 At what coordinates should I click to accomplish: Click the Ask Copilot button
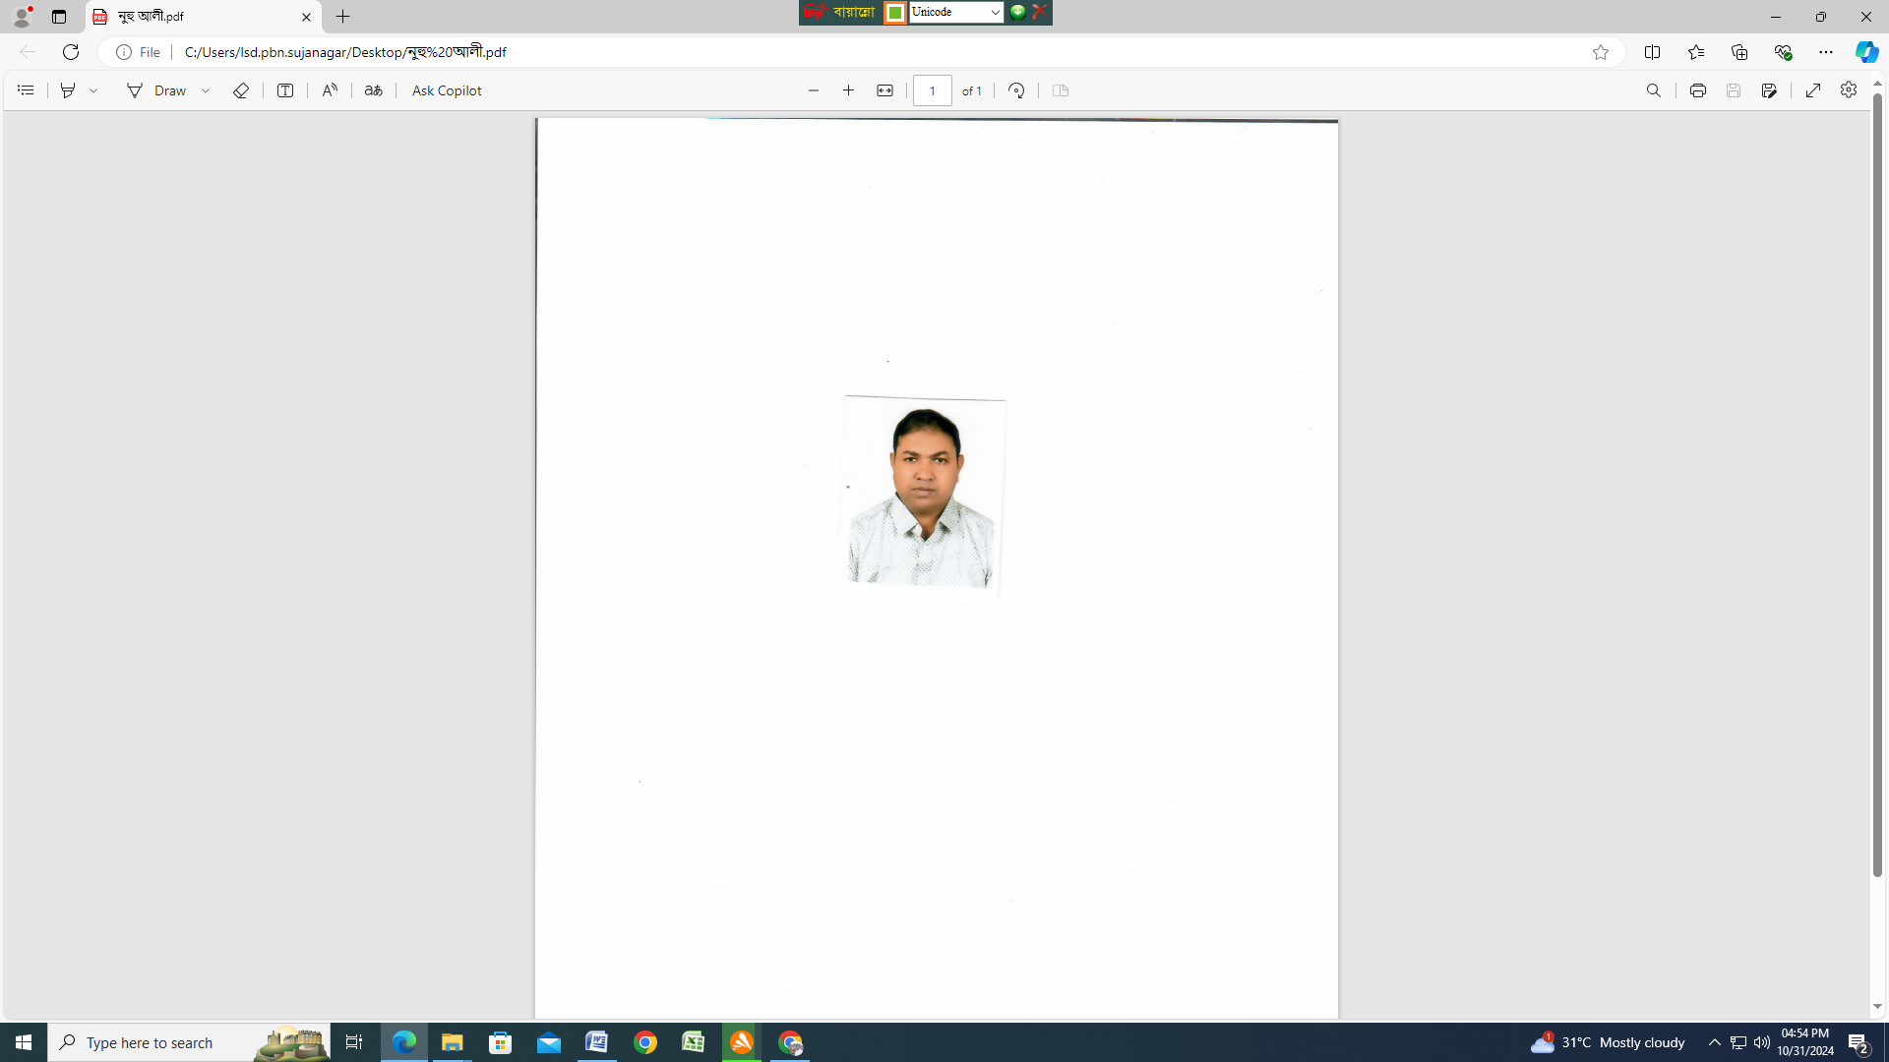click(x=447, y=90)
